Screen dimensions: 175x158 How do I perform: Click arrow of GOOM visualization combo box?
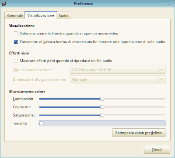pyautogui.click(x=161, y=70)
